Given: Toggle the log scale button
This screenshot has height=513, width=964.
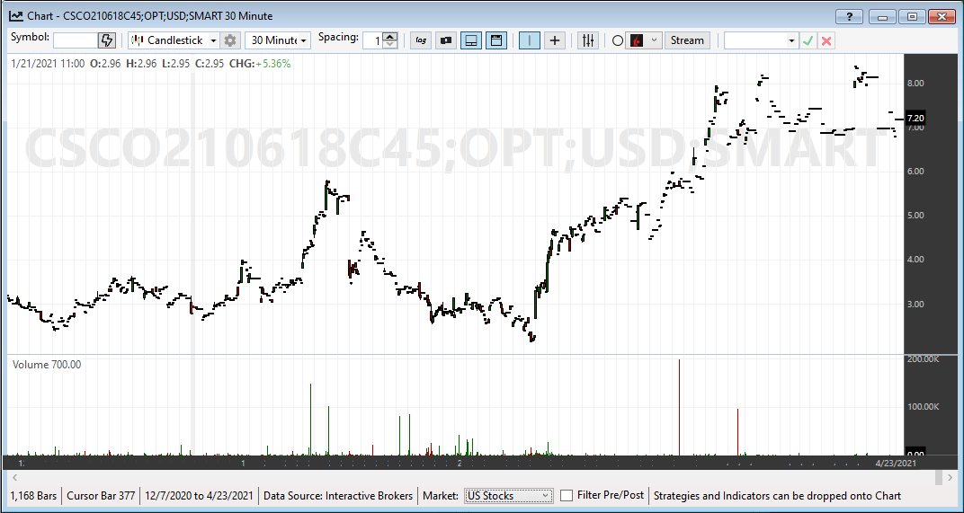Looking at the screenshot, I should tap(421, 40).
